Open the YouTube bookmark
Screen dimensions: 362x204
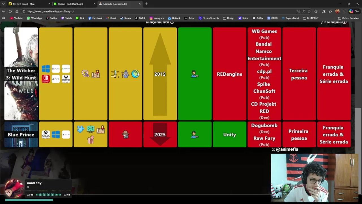tap(17, 18)
